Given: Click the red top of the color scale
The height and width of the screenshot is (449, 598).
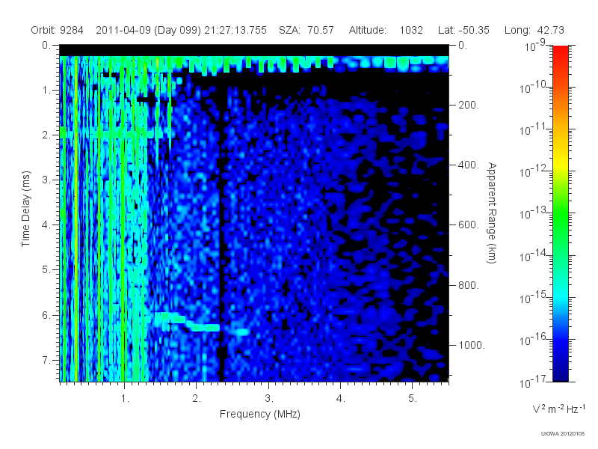Looking at the screenshot, I should point(561,52).
